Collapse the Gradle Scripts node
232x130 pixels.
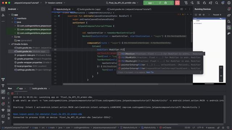9,44
